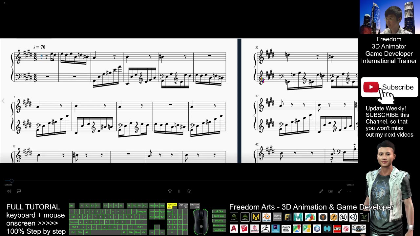Screen dimensions: 420x236
Task: Click the 'FULL TUTORIAL' text
Action: pos(33,207)
